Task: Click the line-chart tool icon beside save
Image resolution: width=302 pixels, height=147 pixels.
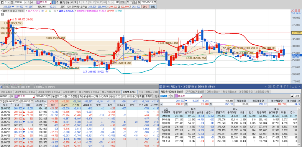Action: point(132,2)
